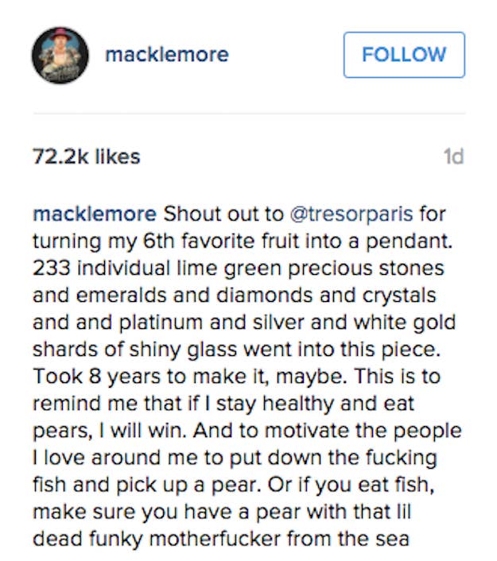497x561 pixels.
Task: Click the FOLLOW button
Action: pyautogui.click(x=404, y=55)
